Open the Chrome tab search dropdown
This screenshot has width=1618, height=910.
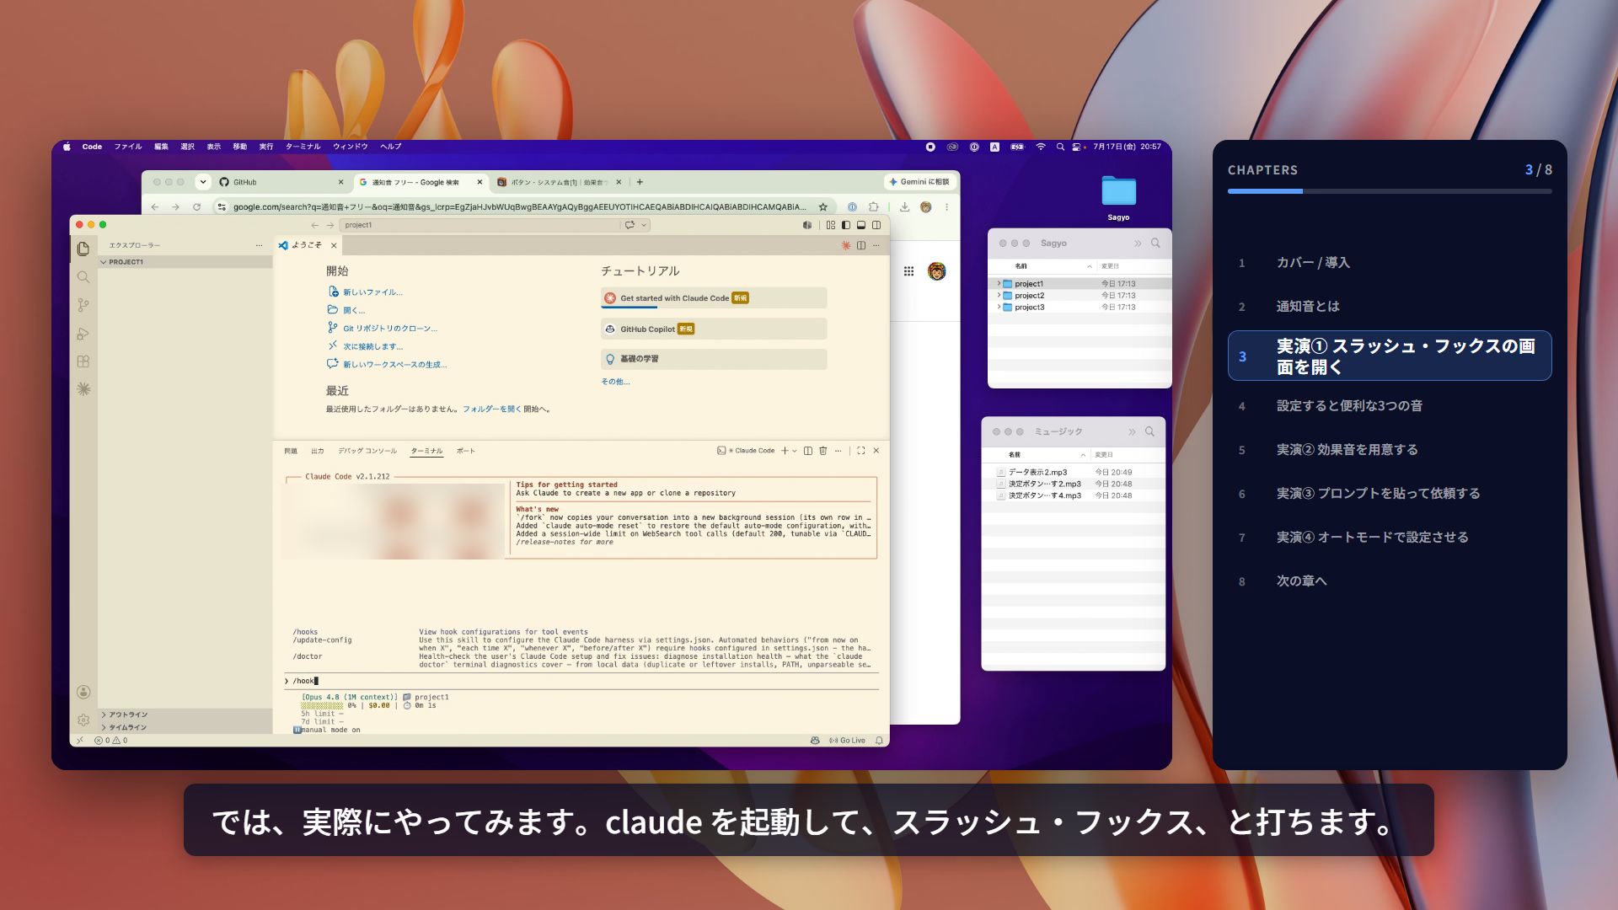pyautogui.click(x=202, y=182)
